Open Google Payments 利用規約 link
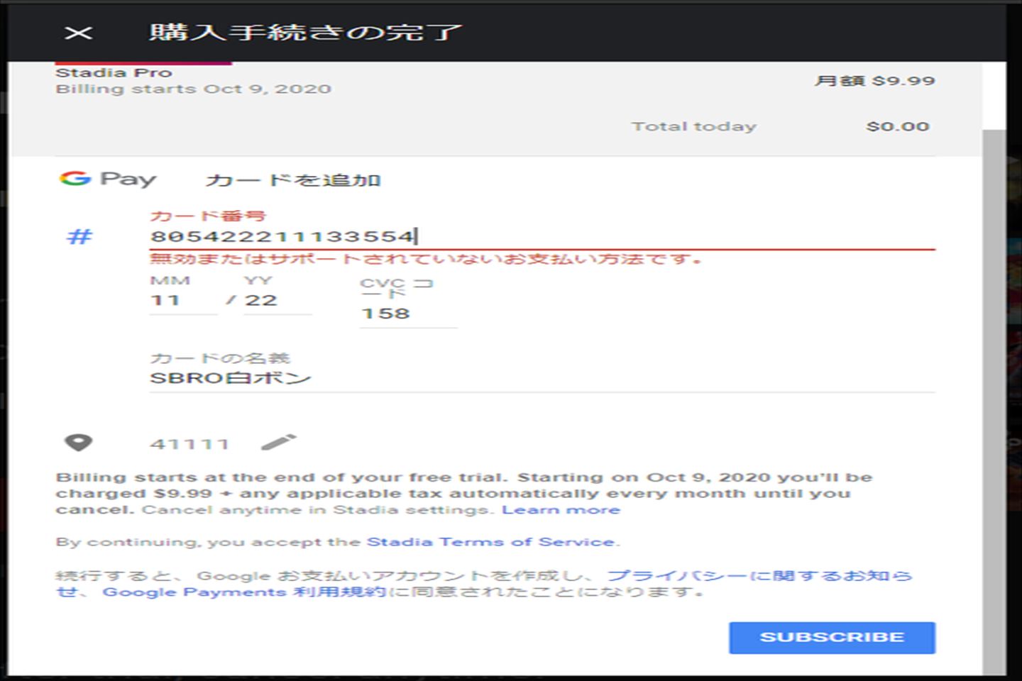Image resolution: width=1022 pixels, height=681 pixels. 244,592
